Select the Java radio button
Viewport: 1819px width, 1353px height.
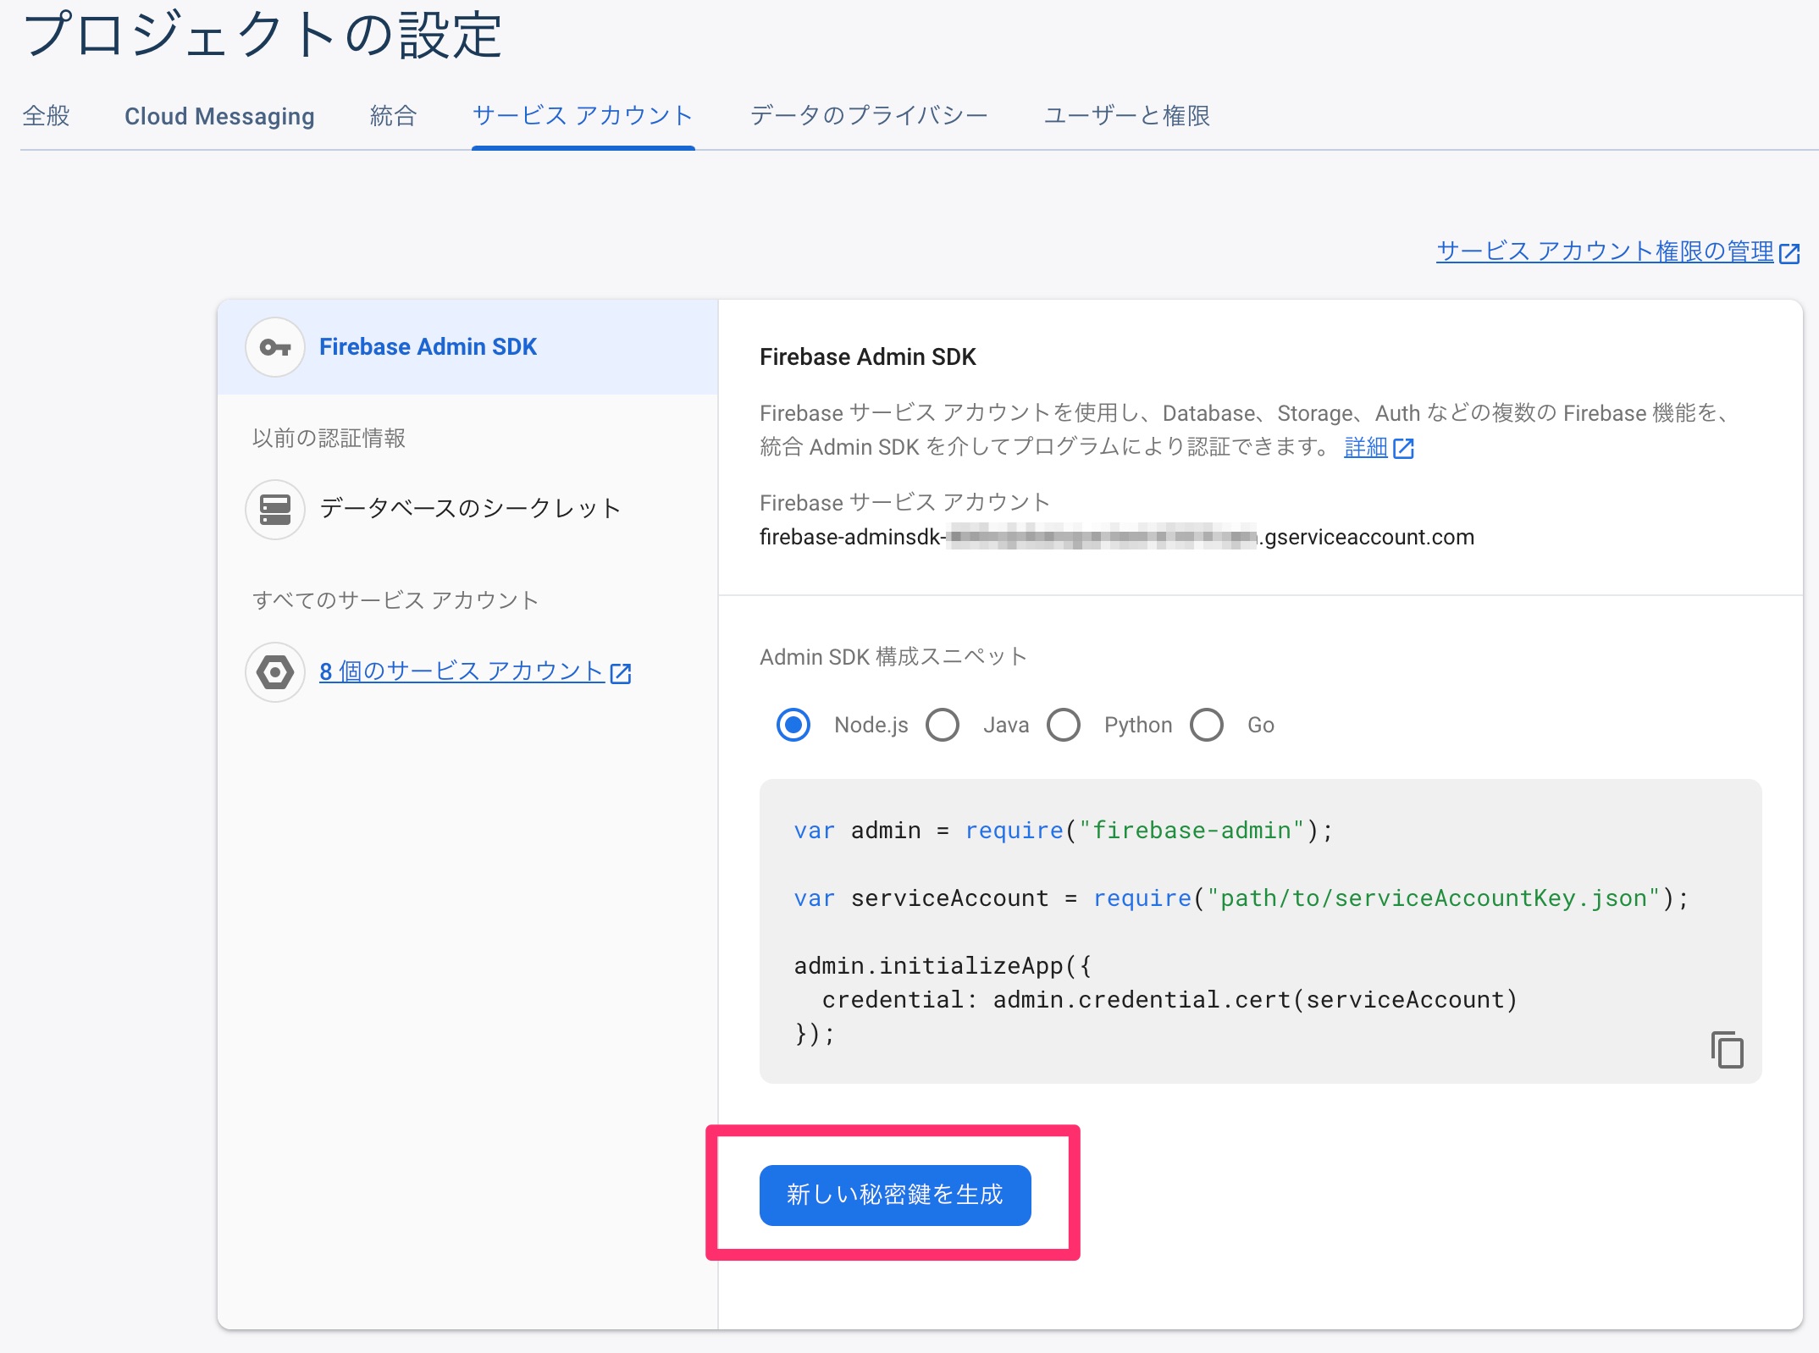943,725
